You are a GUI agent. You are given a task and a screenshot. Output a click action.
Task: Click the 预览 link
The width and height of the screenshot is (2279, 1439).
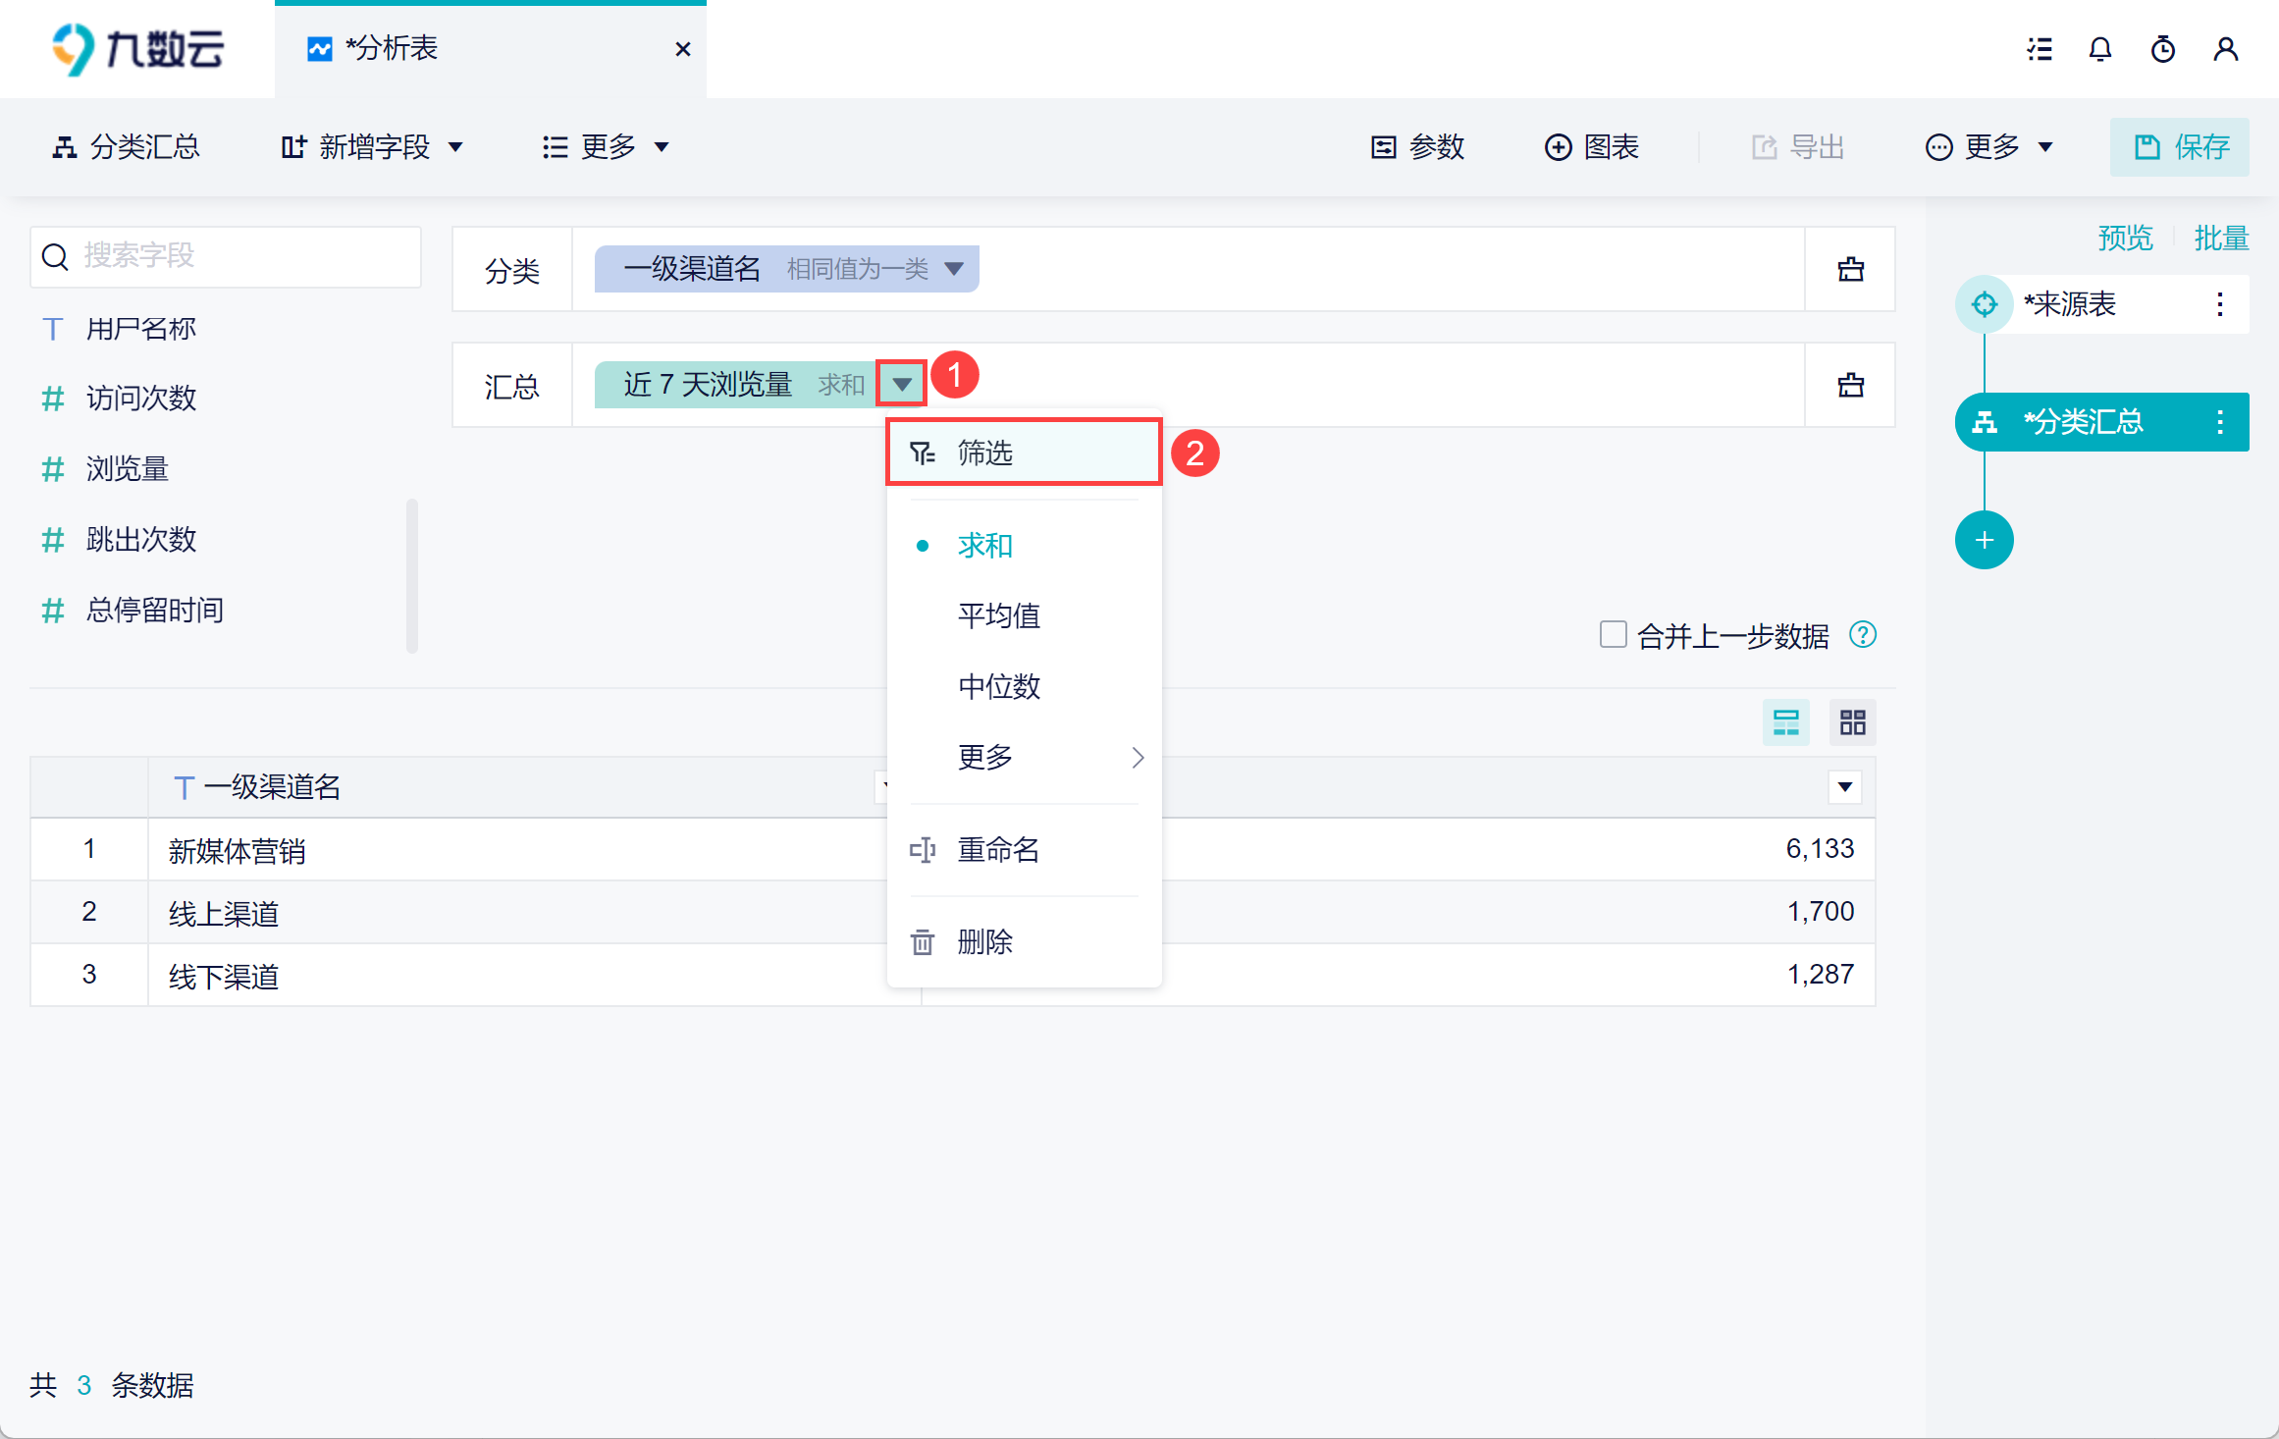click(x=2126, y=238)
